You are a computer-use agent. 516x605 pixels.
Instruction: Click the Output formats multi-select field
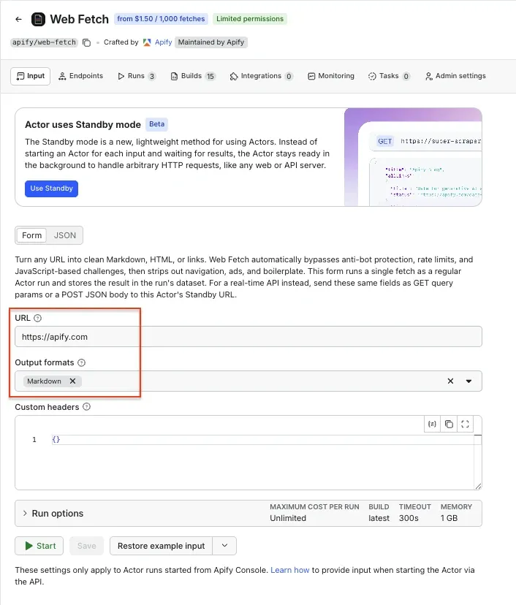248,381
